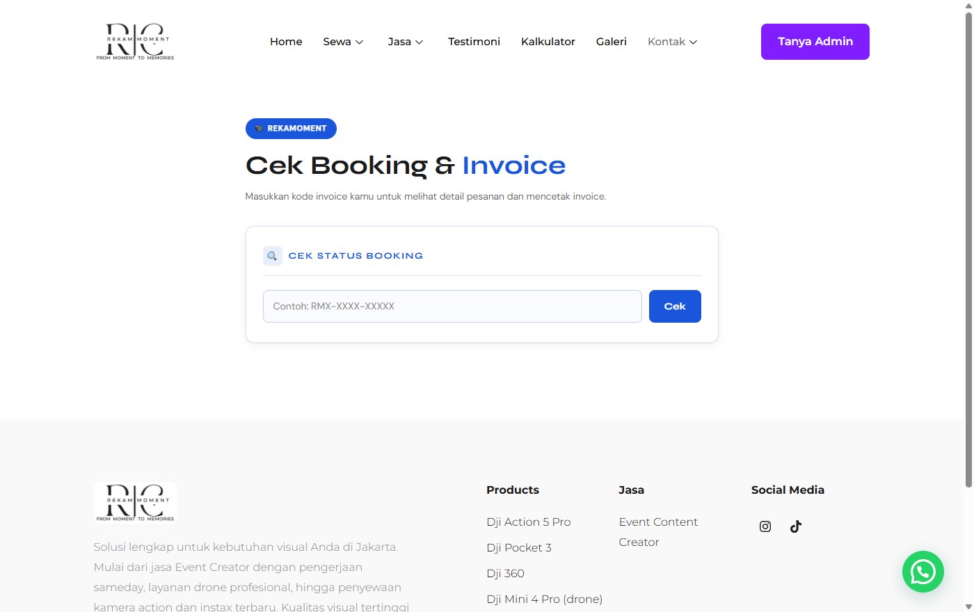
Task: Submit with the Cek button
Action: (675, 306)
